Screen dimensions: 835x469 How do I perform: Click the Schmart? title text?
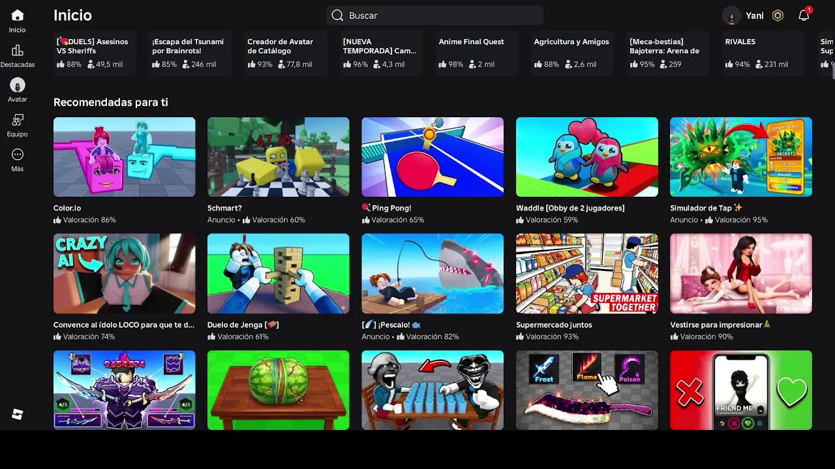click(x=224, y=208)
